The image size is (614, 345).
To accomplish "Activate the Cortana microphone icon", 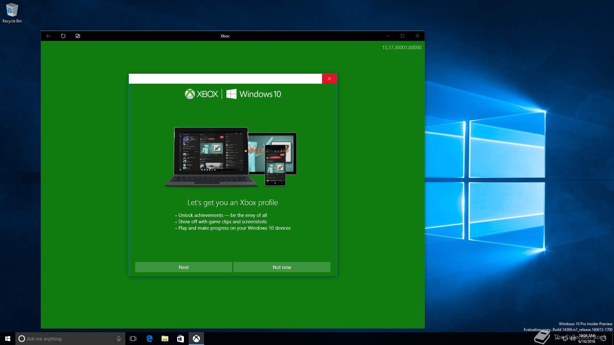I will click(119, 339).
